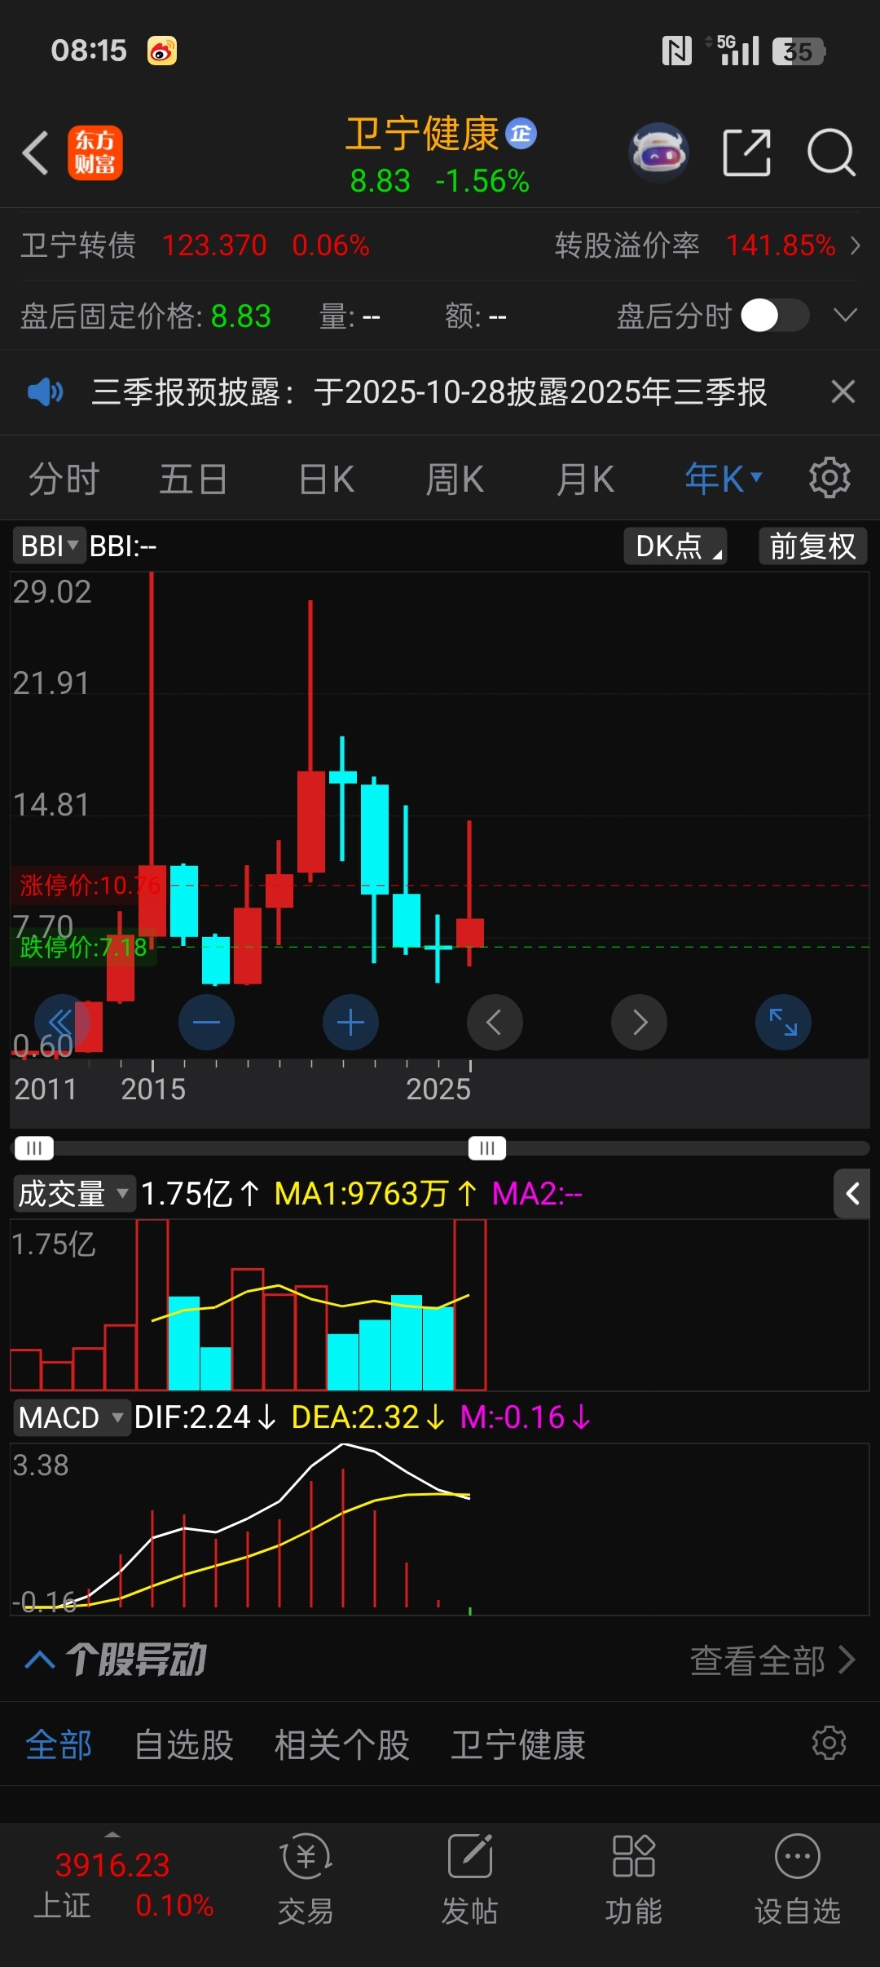Zoom out chart with minus button
This screenshot has width=880, height=1967.
coord(206,1022)
